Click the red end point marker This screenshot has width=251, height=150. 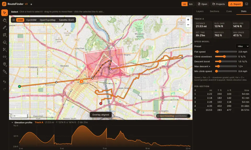tap(101, 103)
